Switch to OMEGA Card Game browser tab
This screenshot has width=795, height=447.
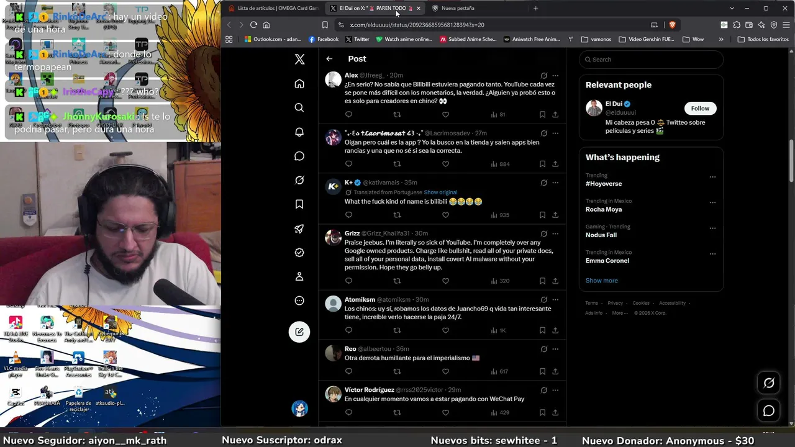point(273,8)
